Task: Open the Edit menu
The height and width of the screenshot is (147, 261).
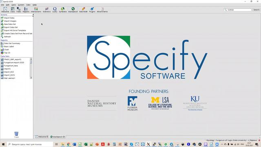Action: tap(8, 5)
